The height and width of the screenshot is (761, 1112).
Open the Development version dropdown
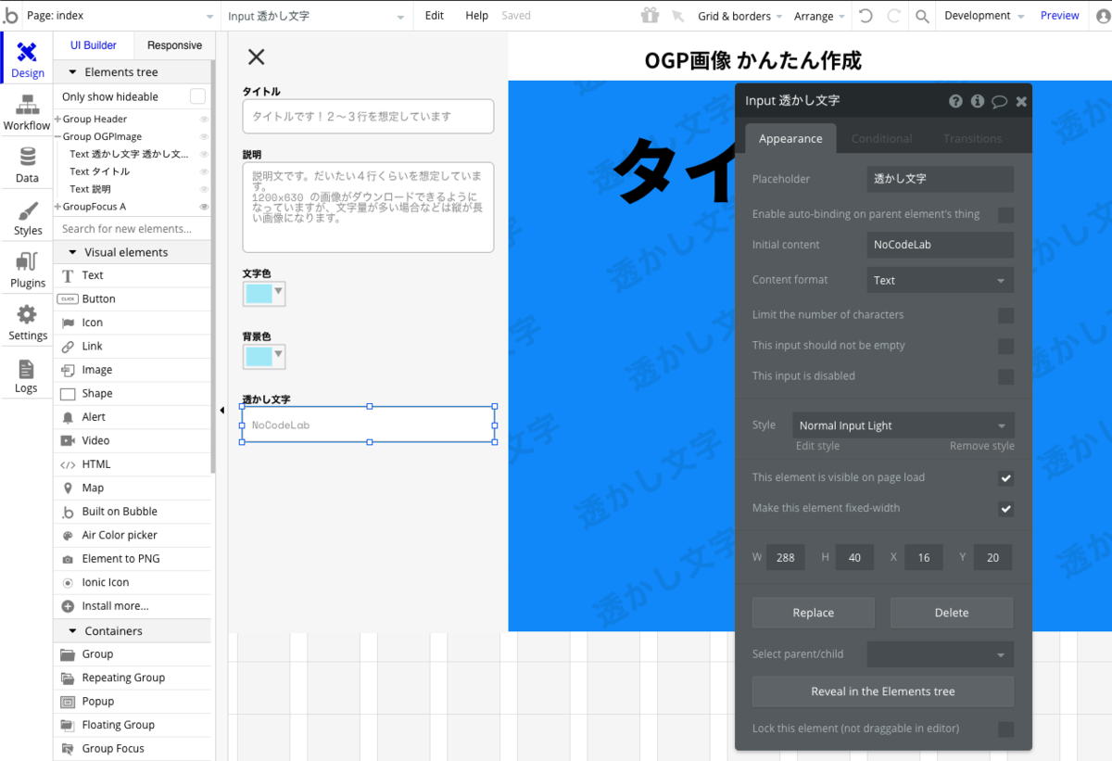tap(984, 16)
